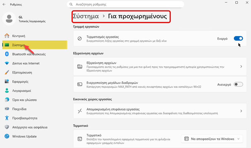This screenshot has height=148, width=251.
Task: Open the Να αποφασίζουν τα Windows dropdown
Action: pyautogui.click(x=212, y=139)
